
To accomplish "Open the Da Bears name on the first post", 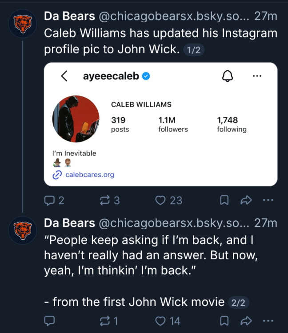I will (x=69, y=16).
